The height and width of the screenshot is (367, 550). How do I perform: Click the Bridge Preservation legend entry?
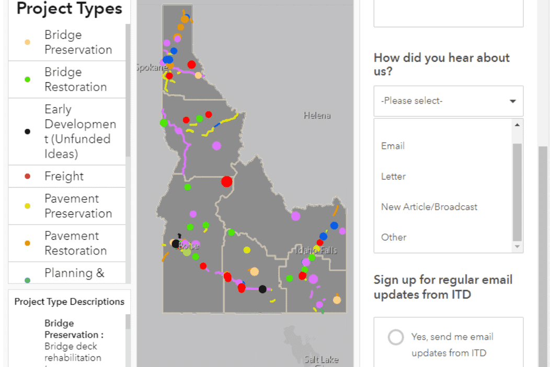[67, 42]
